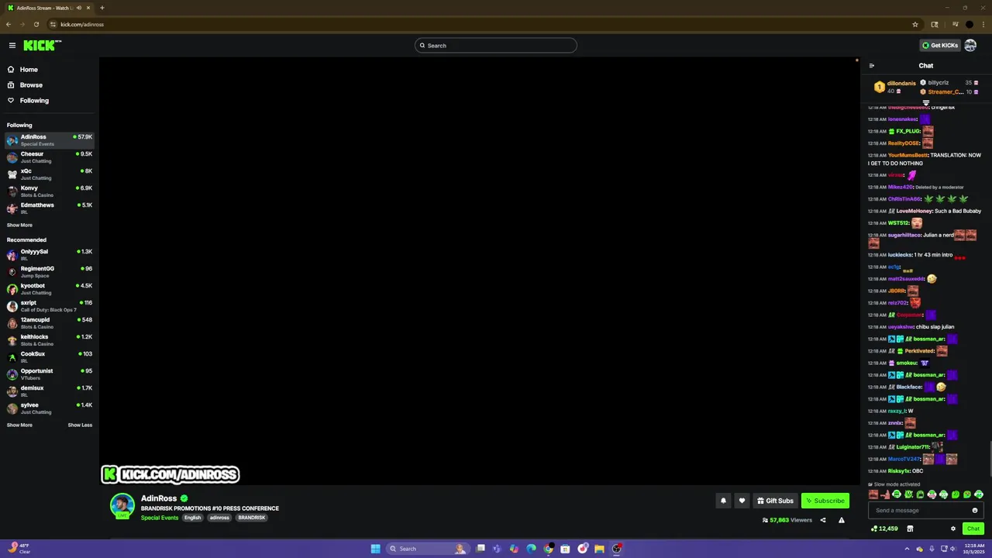Screen dimensions: 992x558
Task: Send message with the green Chat button
Action: [973, 529]
